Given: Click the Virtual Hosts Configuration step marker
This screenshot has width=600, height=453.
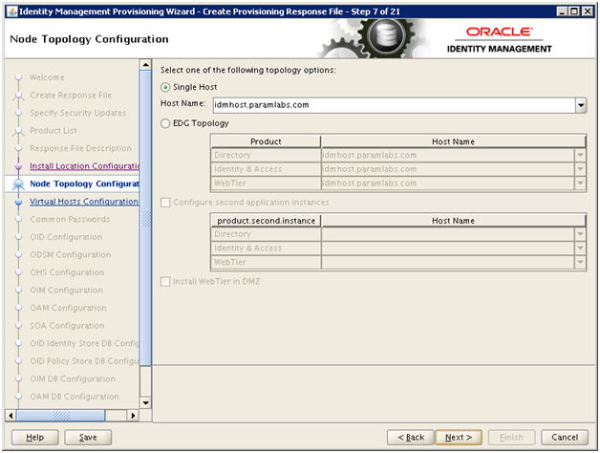Looking at the screenshot, I should tap(18, 202).
